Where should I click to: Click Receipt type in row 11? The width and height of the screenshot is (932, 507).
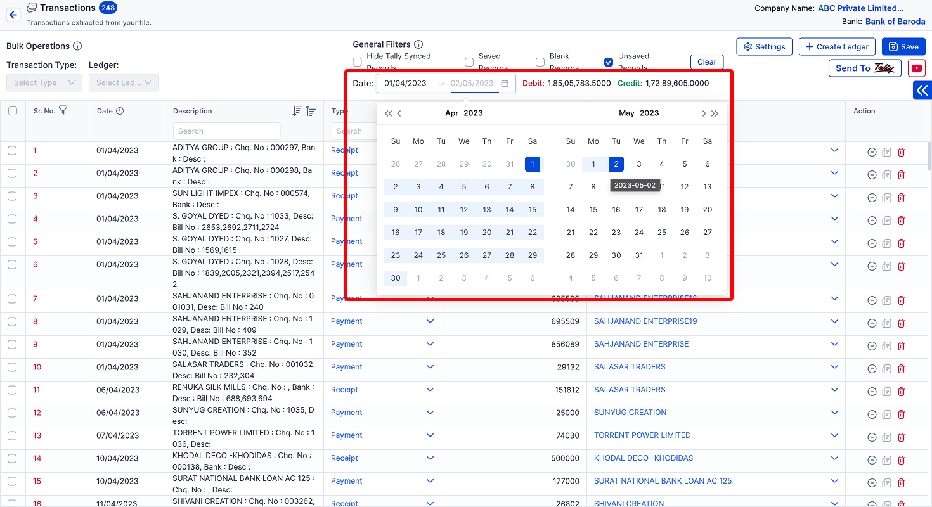(344, 390)
